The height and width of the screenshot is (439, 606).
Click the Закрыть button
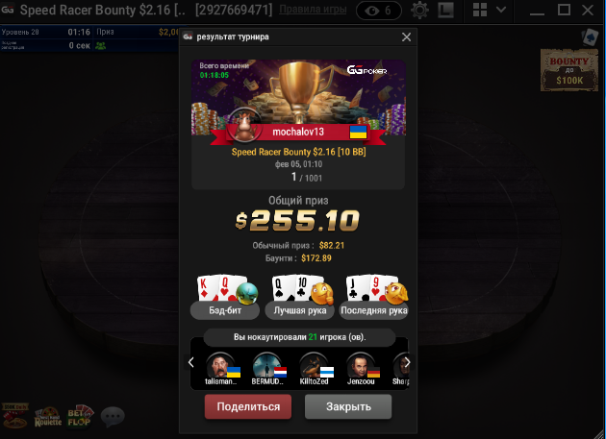348,406
